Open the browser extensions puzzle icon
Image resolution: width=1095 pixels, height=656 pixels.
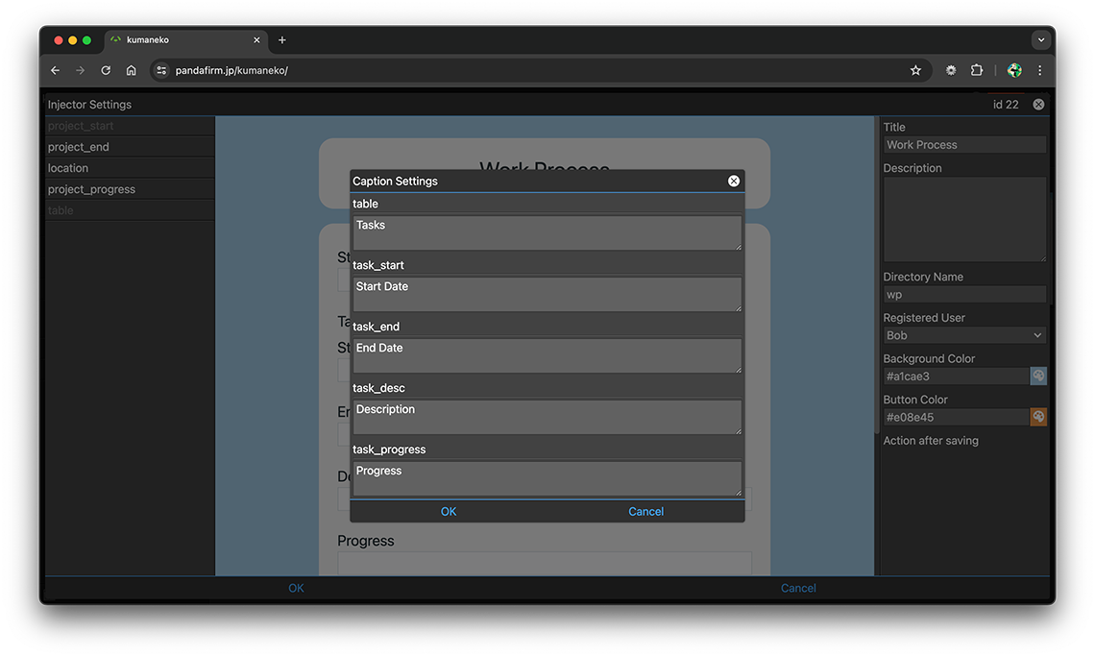tap(977, 70)
